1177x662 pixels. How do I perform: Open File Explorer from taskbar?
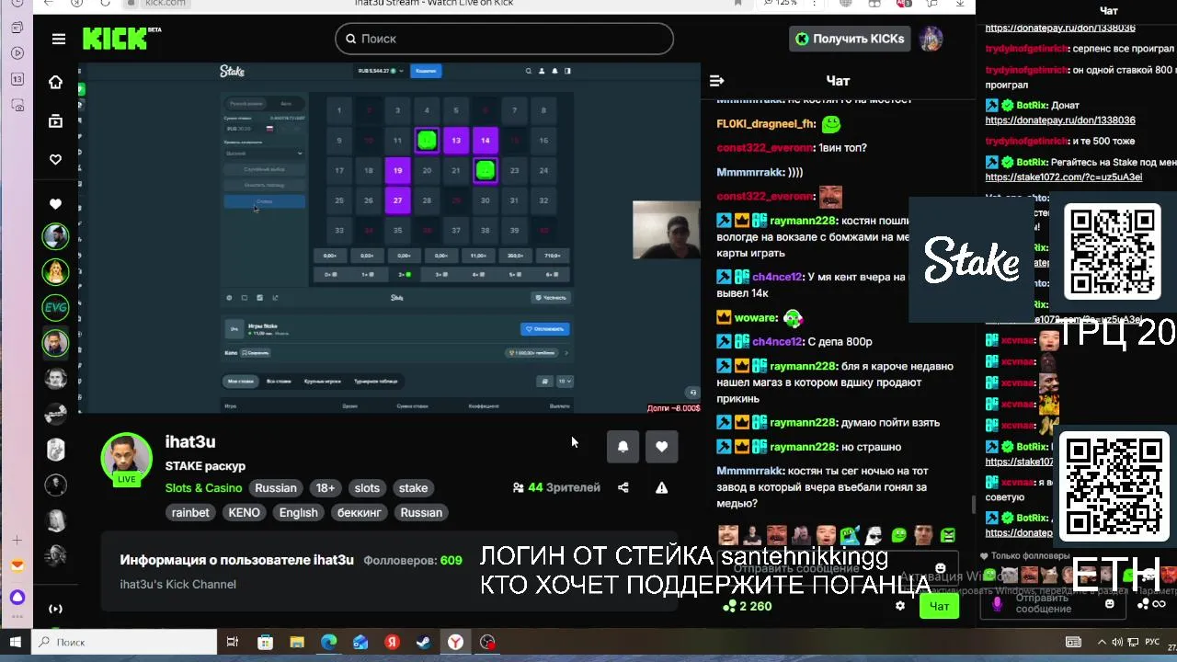(x=297, y=642)
